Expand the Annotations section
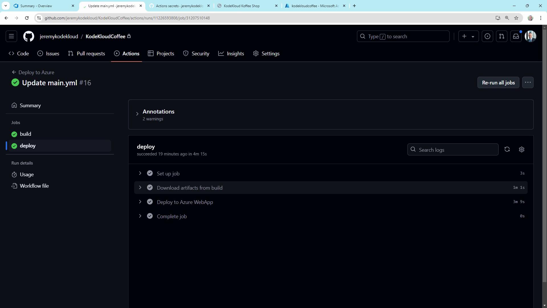Screen dimensions: 547x308 click(137, 114)
